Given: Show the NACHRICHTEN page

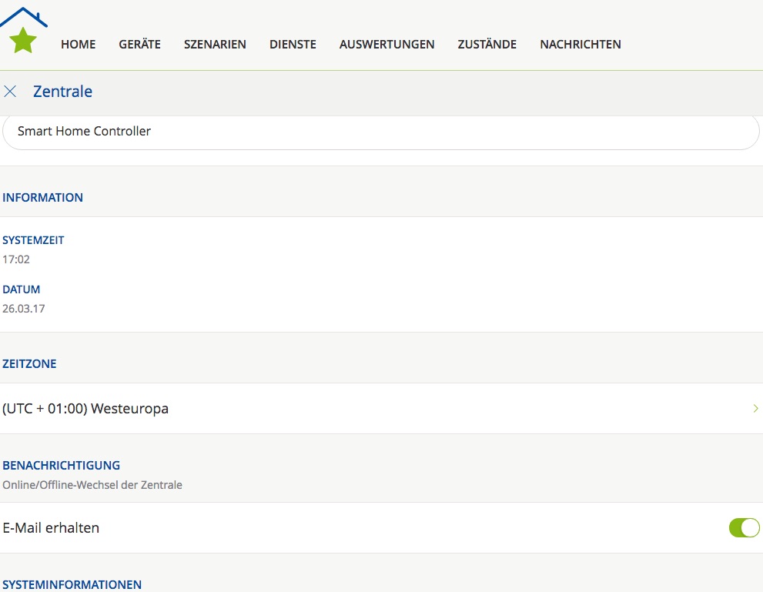Looking at the screenshot, I should 580,45.
